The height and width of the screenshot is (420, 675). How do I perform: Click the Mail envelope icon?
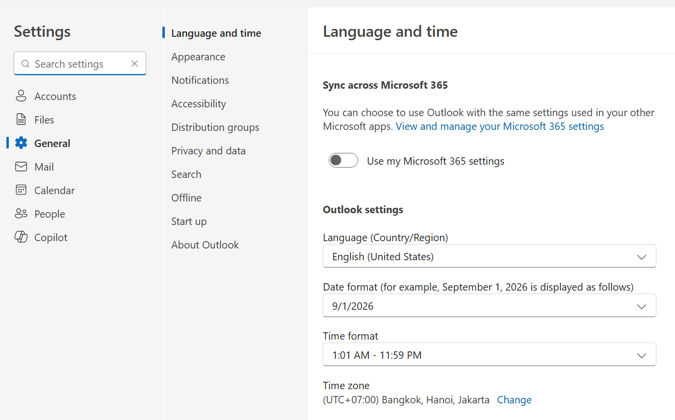(x=21, y=167)
